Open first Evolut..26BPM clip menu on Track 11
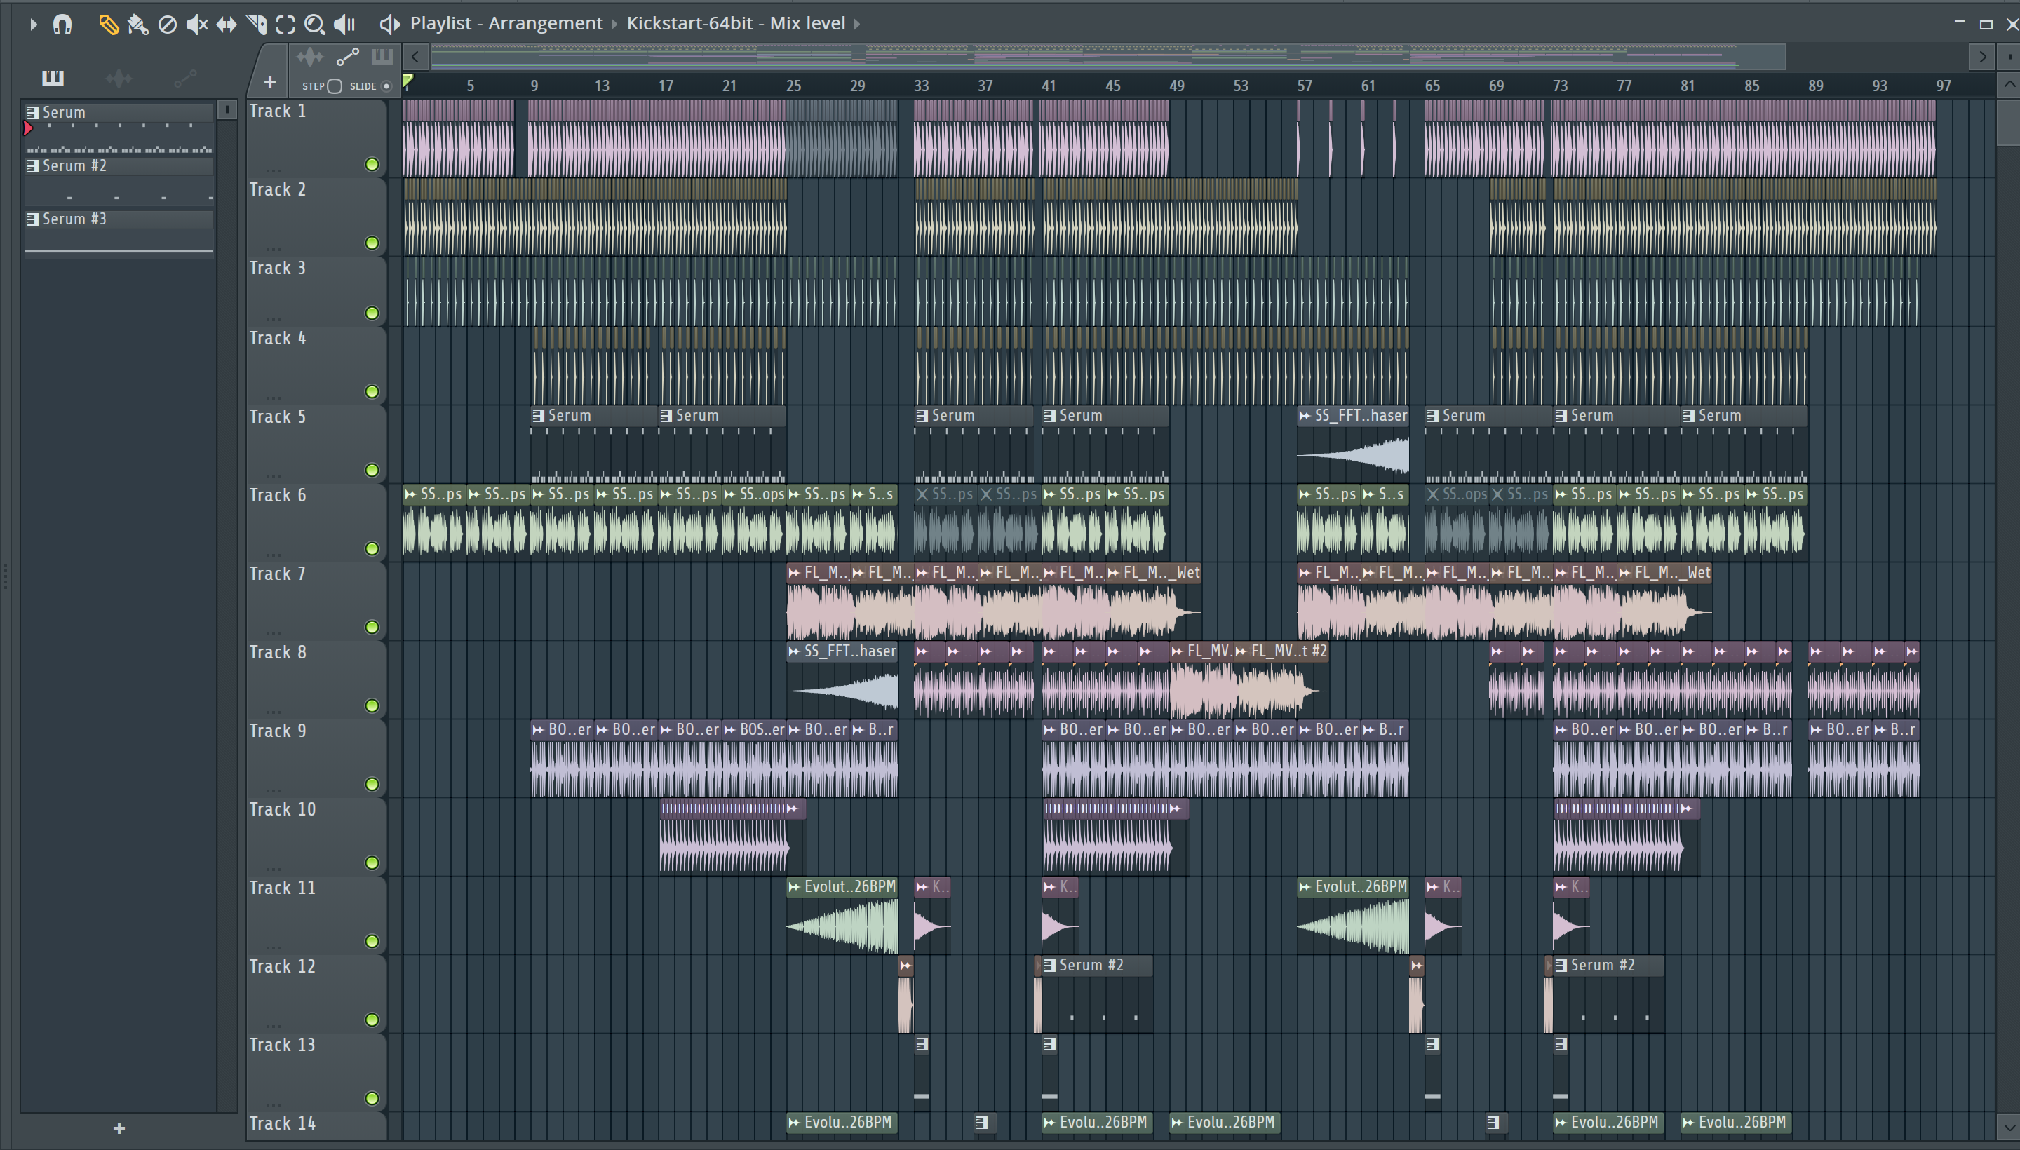The image size is (2020, 1150). pyautogui.click(x=794, y=887)
